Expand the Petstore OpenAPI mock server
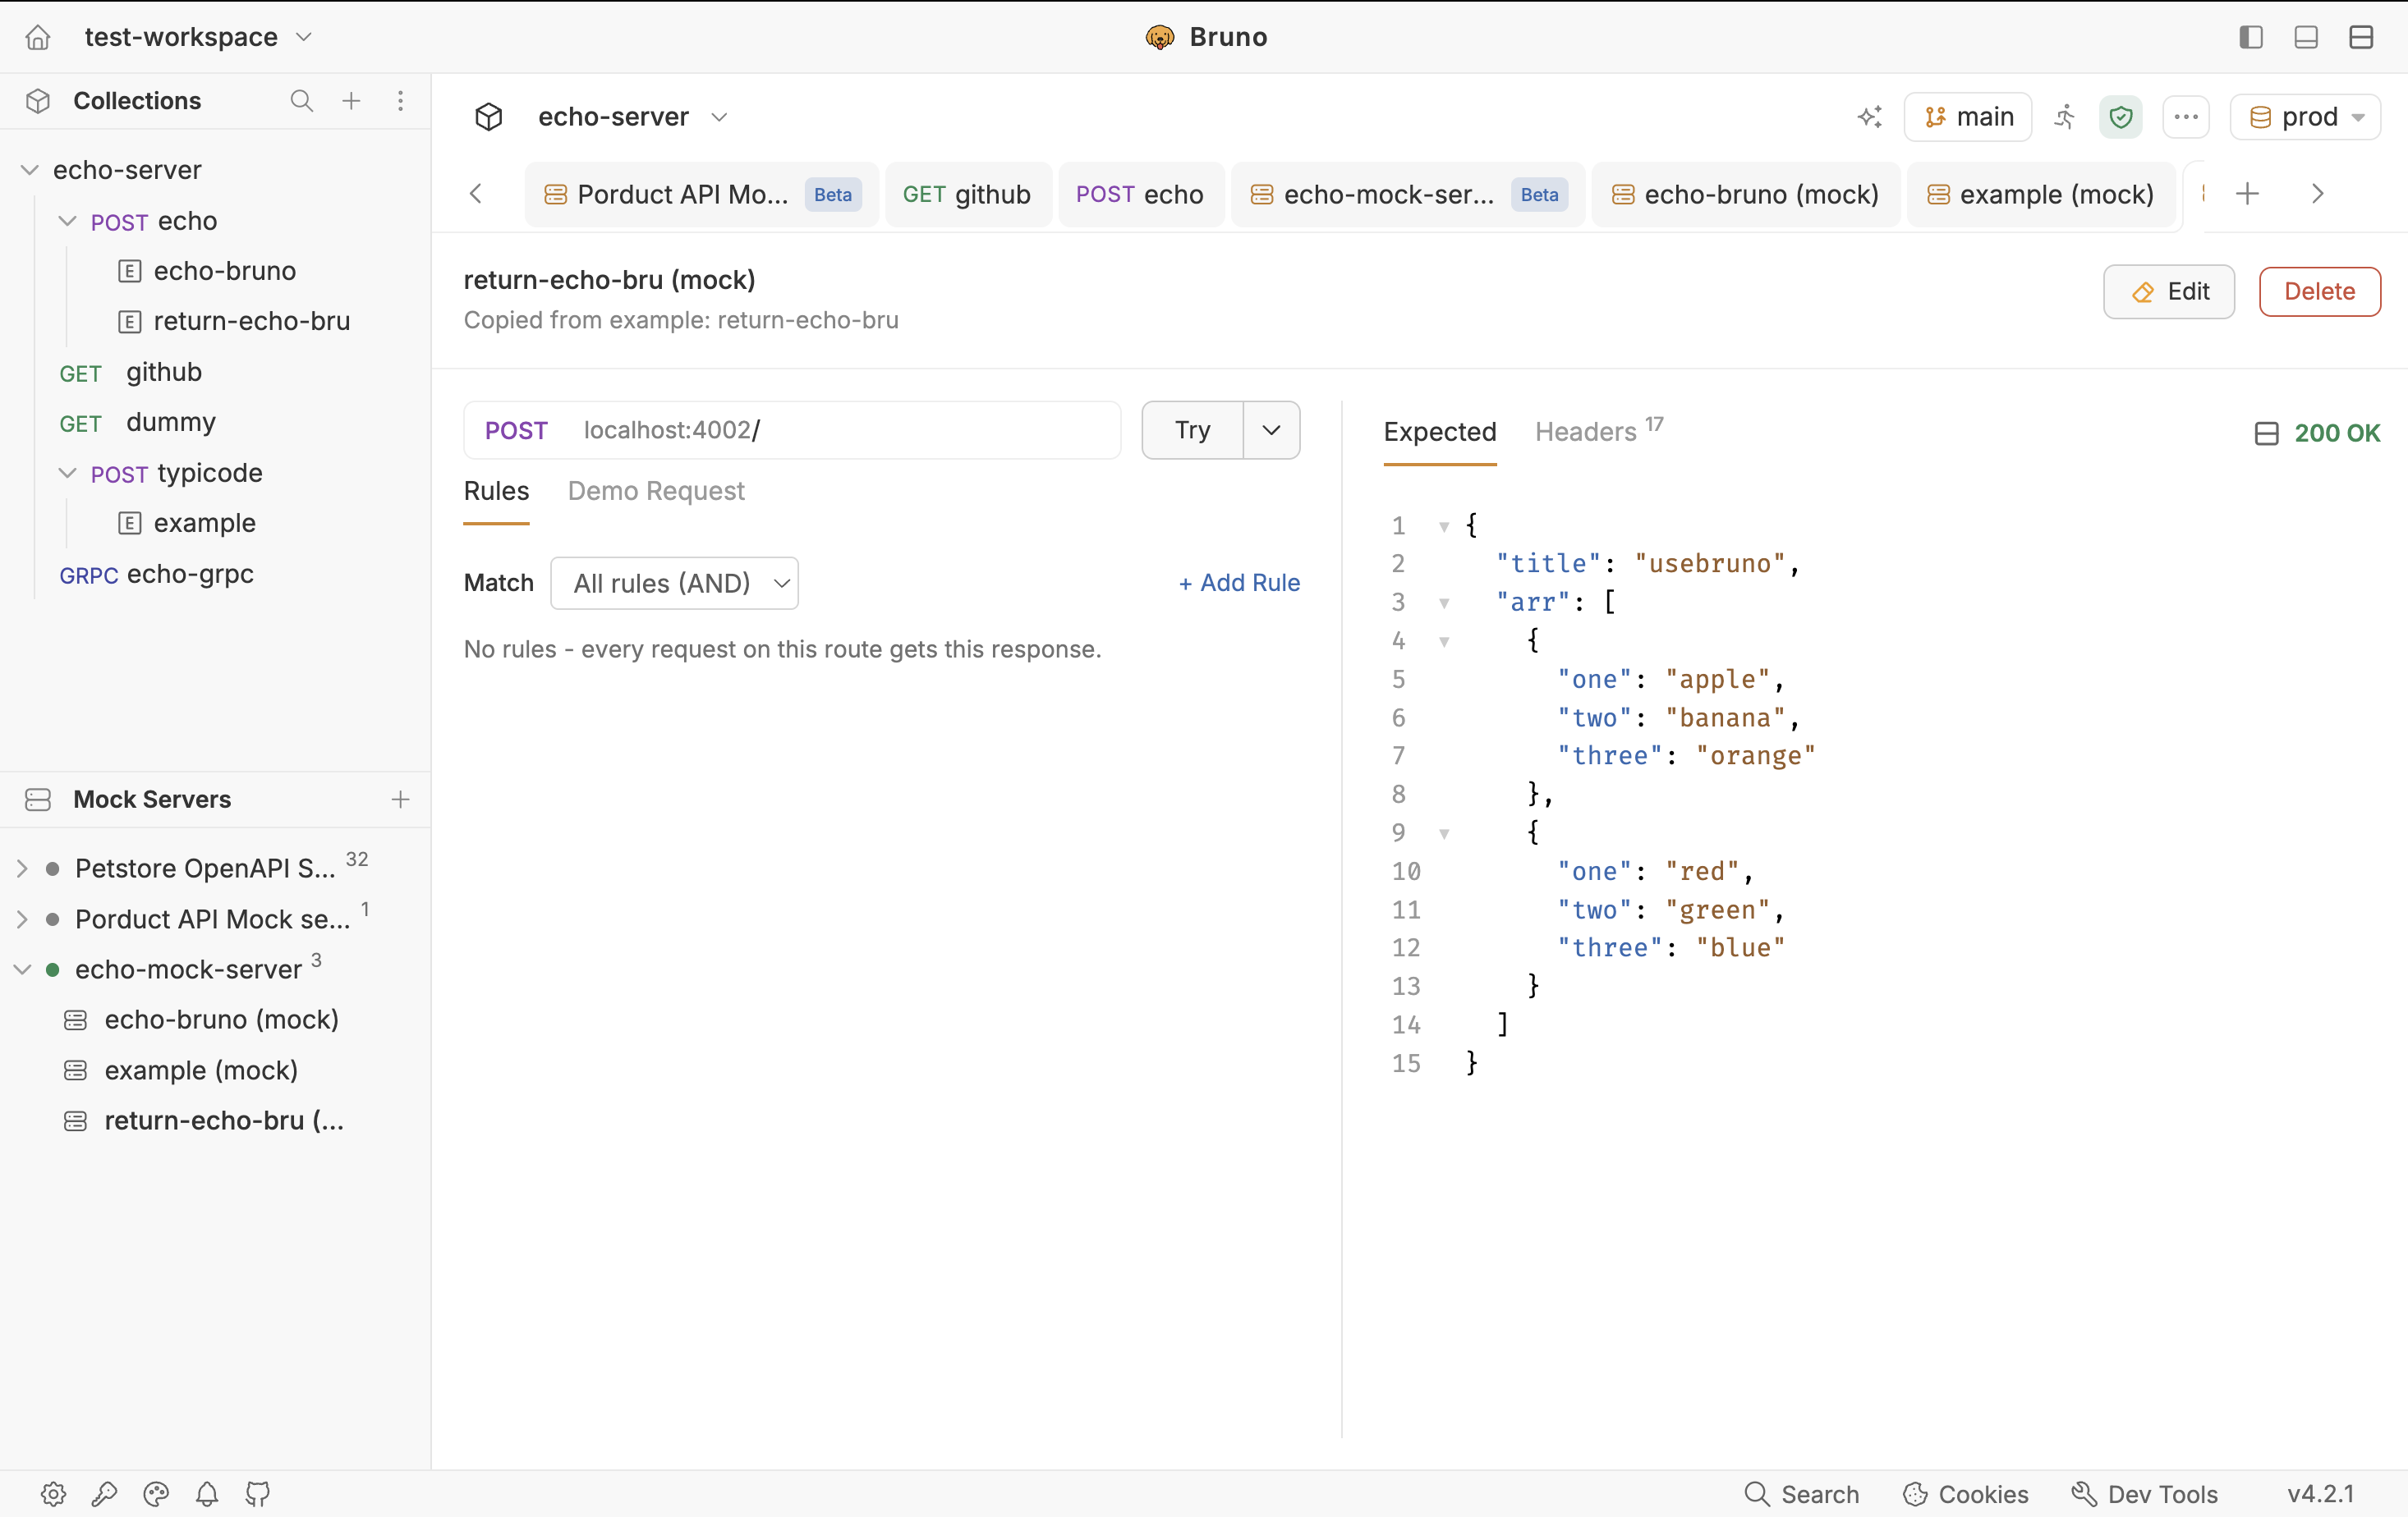This screenshot has height=1517, width=2408. click(x=22, y=868)
